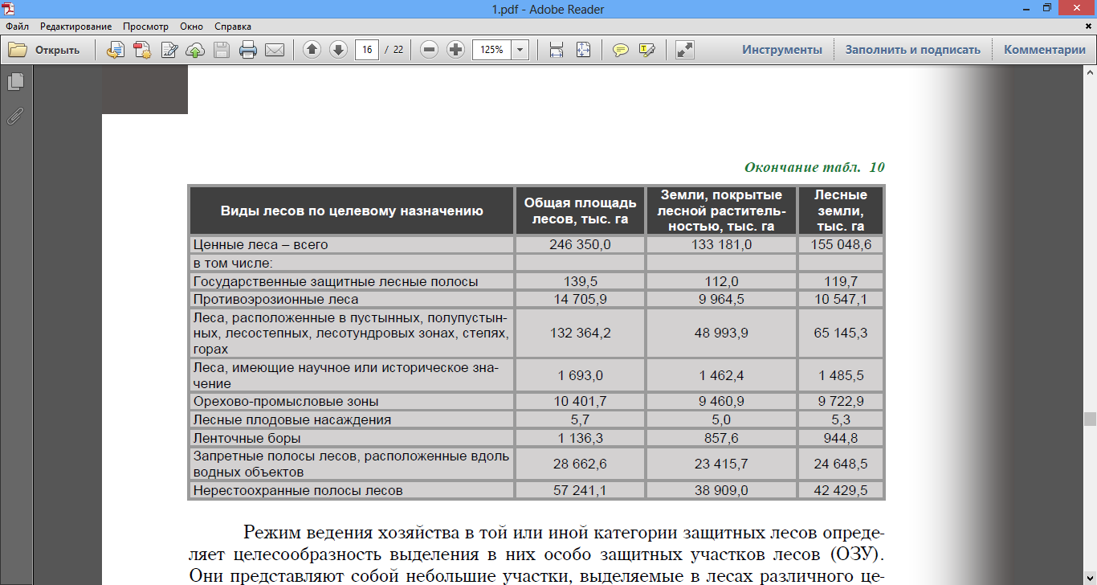Click the cell value 246 350,0

[x=580, y=244]
